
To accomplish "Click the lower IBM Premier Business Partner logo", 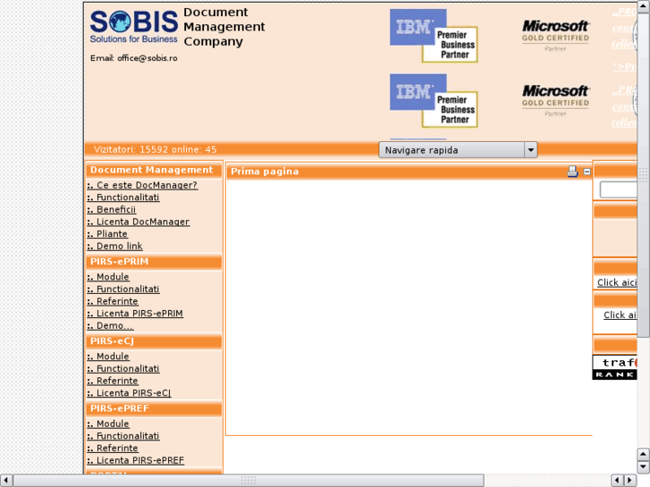I will click(434, 101).
